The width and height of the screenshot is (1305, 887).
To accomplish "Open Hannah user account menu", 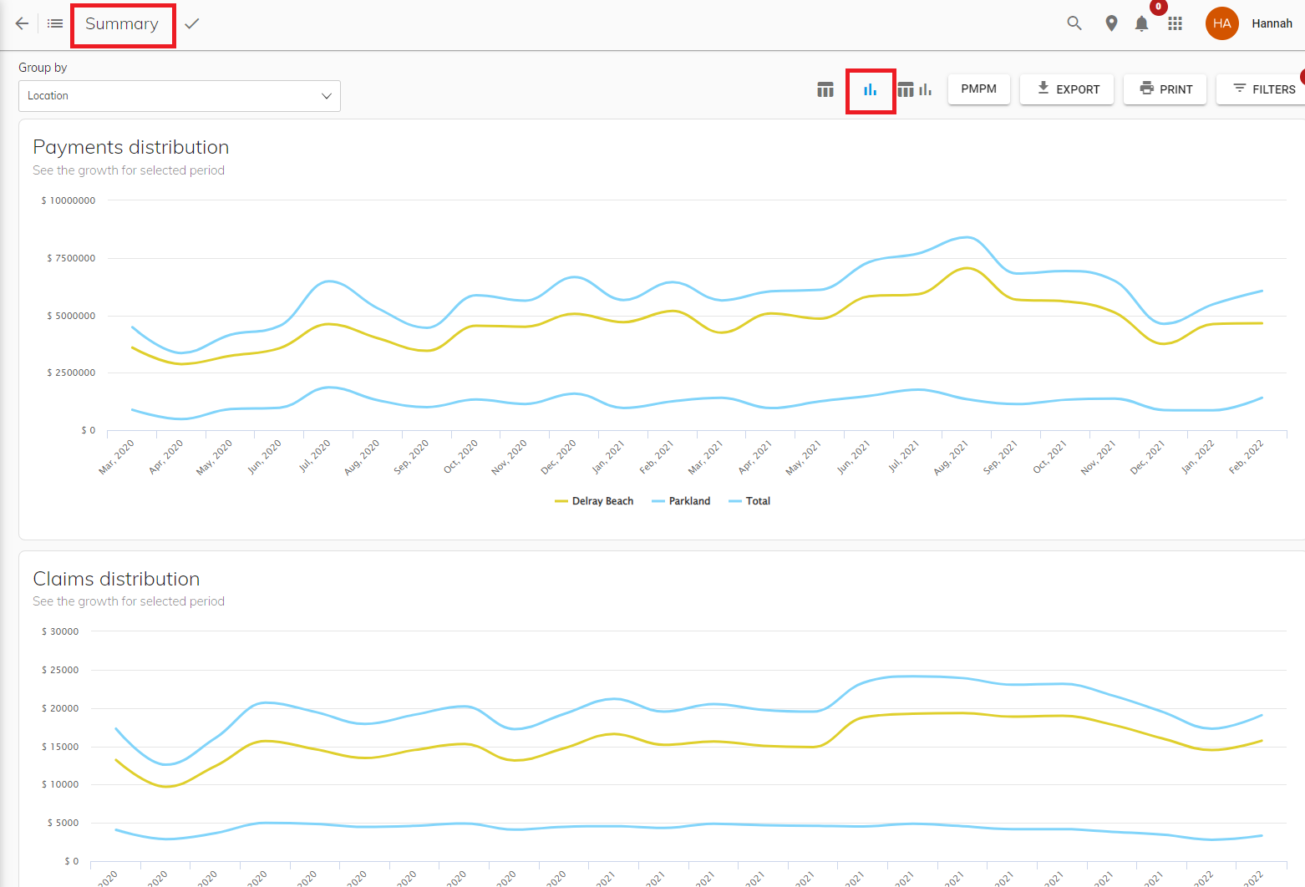I will [1272, 23].
